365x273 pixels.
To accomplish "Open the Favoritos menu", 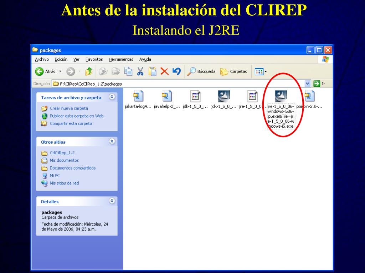I will (94, 59).
